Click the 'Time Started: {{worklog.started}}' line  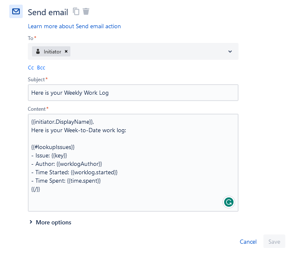click(x=74, y=173)
